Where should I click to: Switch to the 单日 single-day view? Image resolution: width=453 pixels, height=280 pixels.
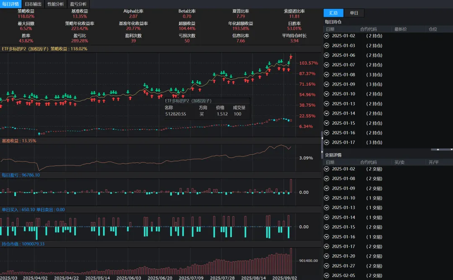tap(354, 13)
